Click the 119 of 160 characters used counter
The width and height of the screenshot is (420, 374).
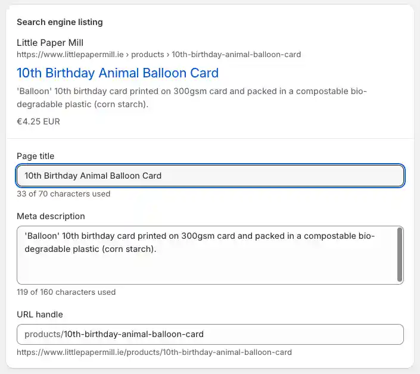[66, 292]
